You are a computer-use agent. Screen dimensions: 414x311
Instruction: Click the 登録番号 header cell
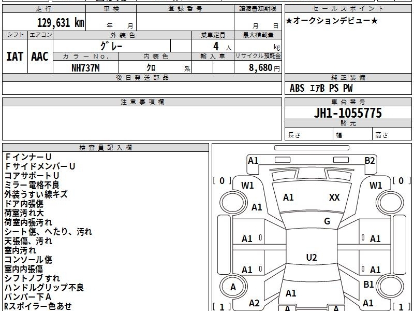click(x=185, y=9)
